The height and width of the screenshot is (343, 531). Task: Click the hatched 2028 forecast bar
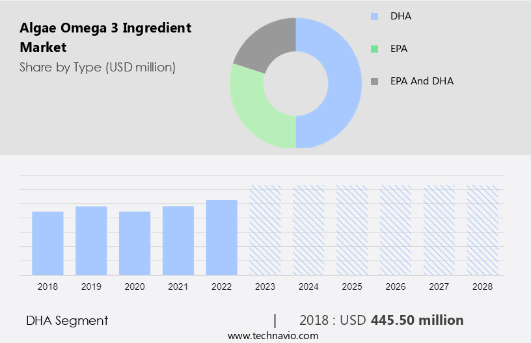coord(483,230)
